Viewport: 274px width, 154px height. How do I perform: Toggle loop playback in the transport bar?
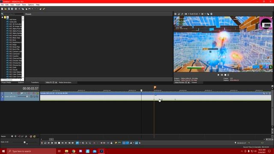coord(45,143)
